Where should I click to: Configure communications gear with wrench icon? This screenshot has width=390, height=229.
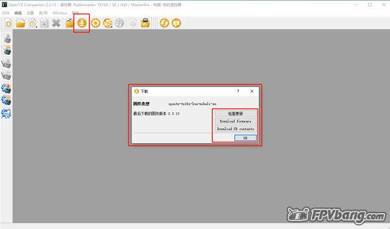(x=6, y=113)
